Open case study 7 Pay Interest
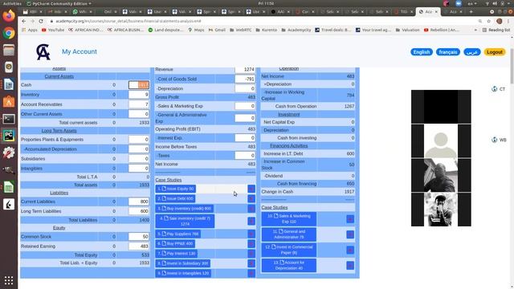 (177, 254)
